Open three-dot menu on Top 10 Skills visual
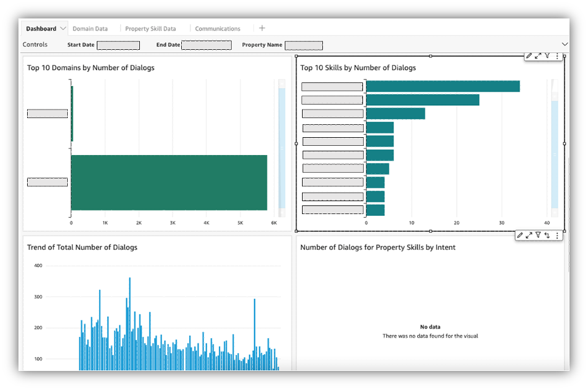The height and width of the screenshot is (390, 588). [557, 55]
